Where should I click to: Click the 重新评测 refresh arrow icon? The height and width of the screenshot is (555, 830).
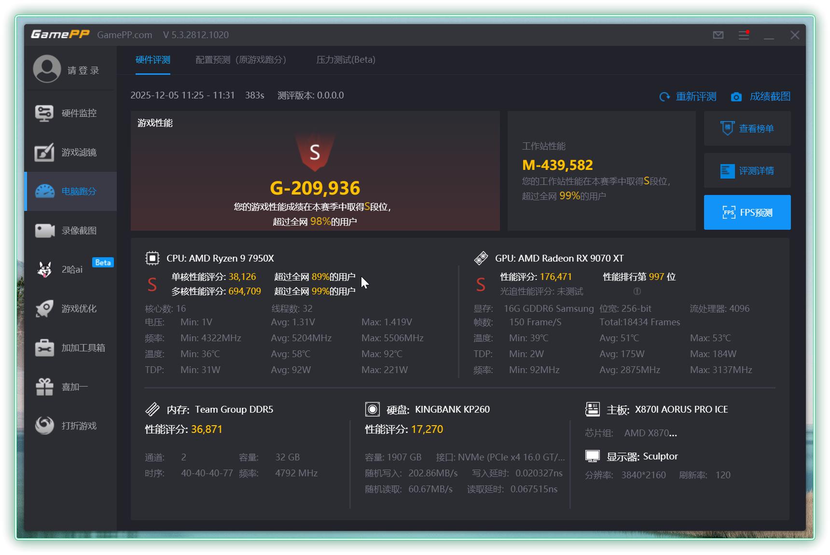coord(664,97)
